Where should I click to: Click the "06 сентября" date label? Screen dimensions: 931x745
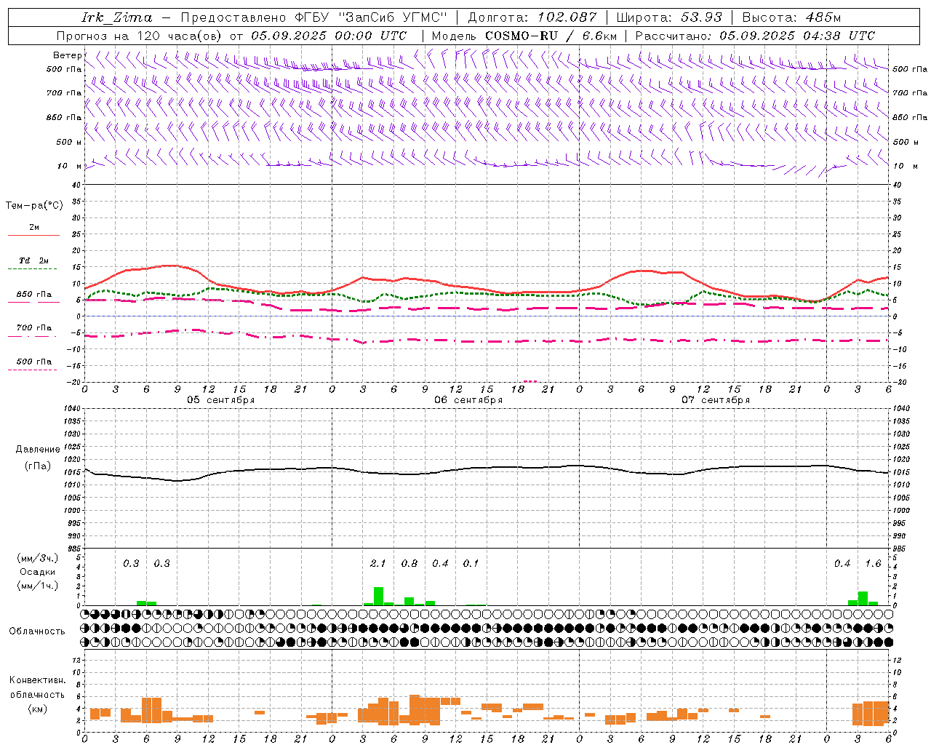tap(468, 400)
